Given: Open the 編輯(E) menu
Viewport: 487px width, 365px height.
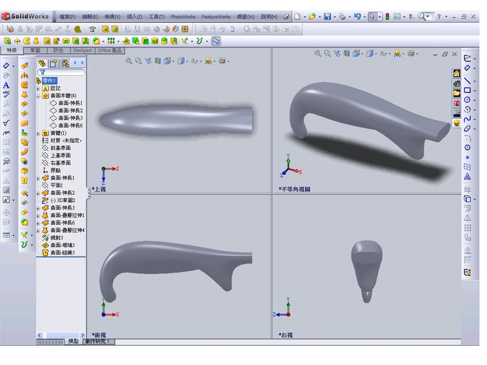Looking at the screenshot, I should (90, 17).
